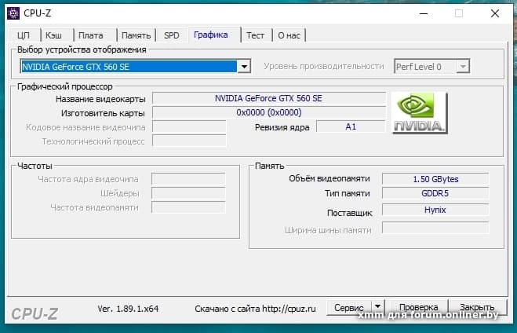
Task: Open the Тест tab
Action: click(x=255, y=35)
